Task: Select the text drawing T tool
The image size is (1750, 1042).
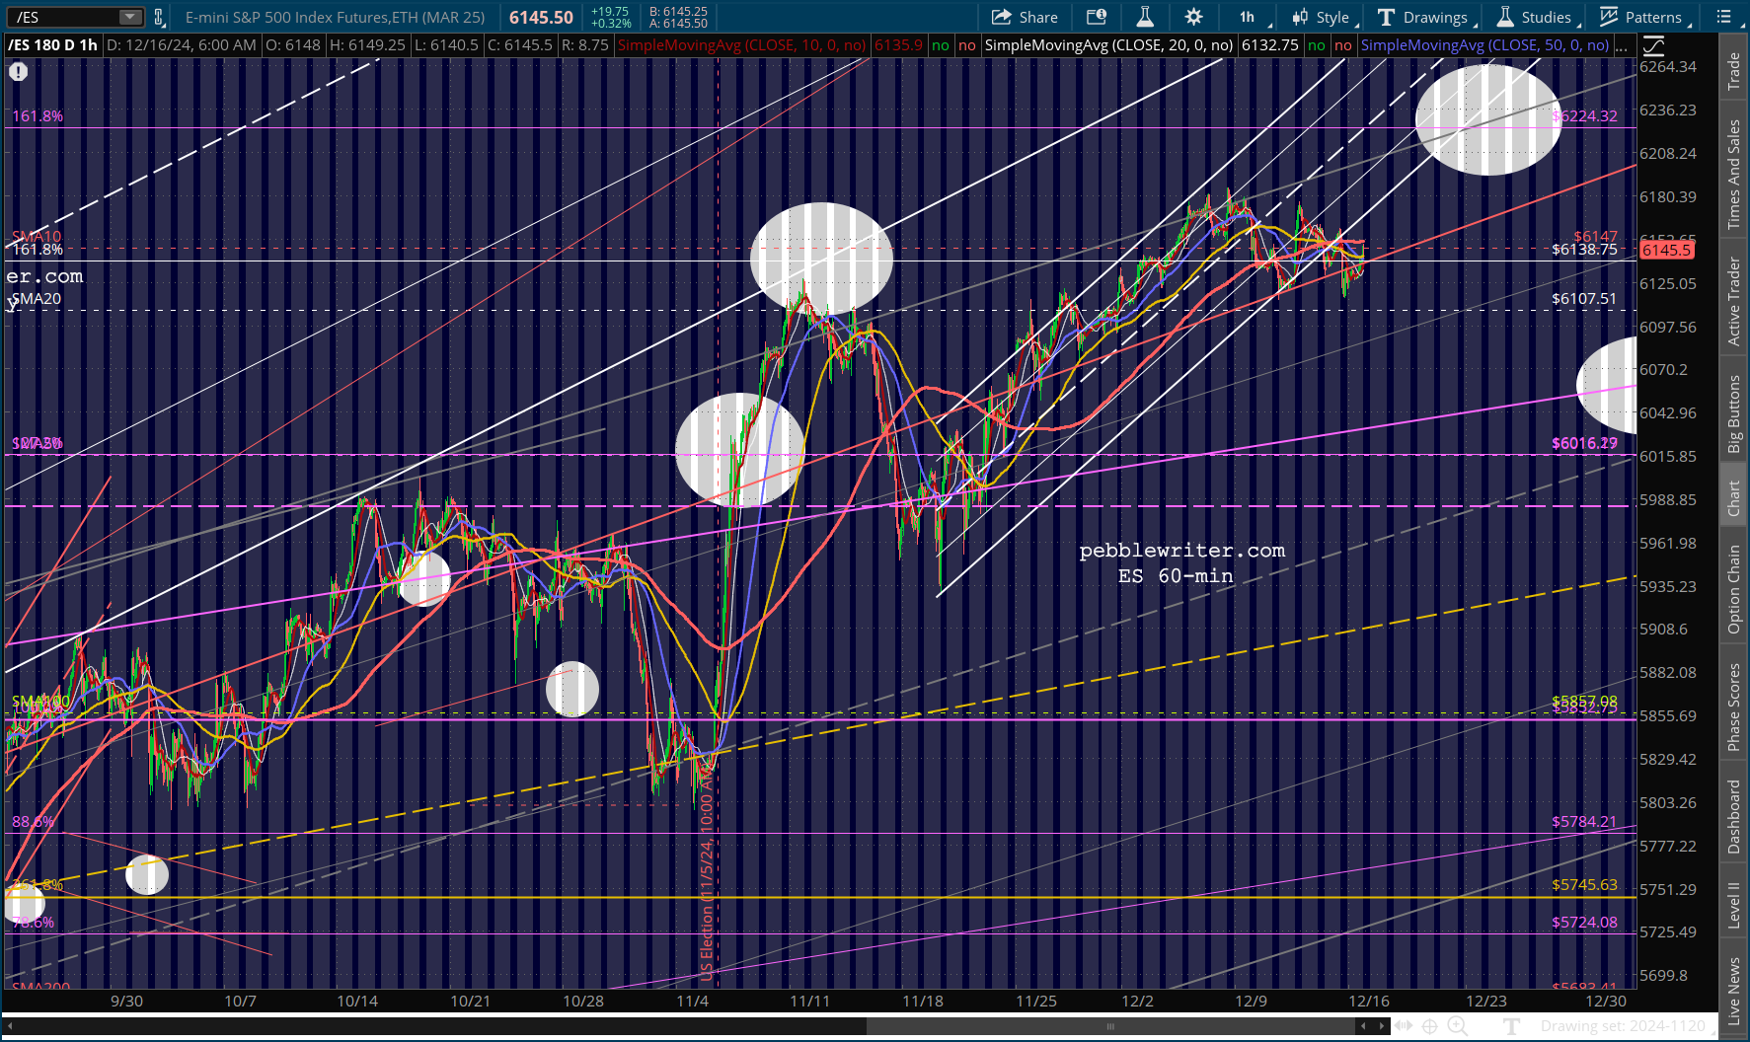Action: 1511,1026
